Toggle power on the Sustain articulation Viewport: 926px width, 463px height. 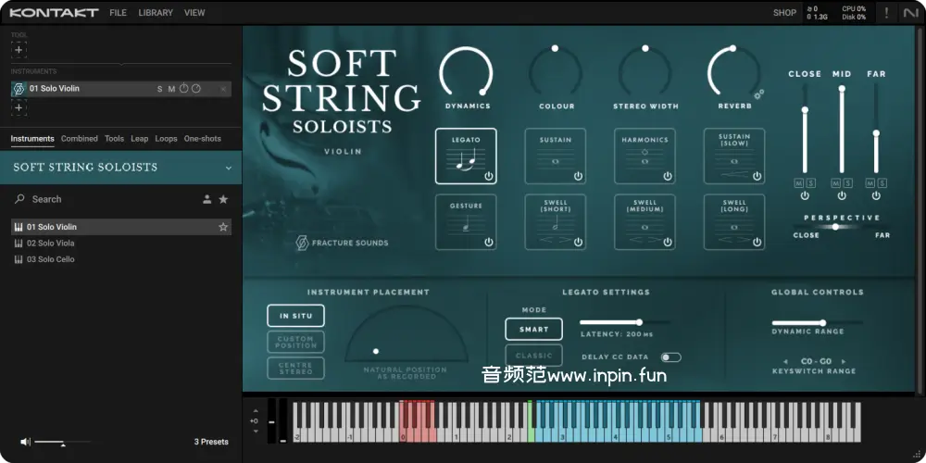(578, 176)
